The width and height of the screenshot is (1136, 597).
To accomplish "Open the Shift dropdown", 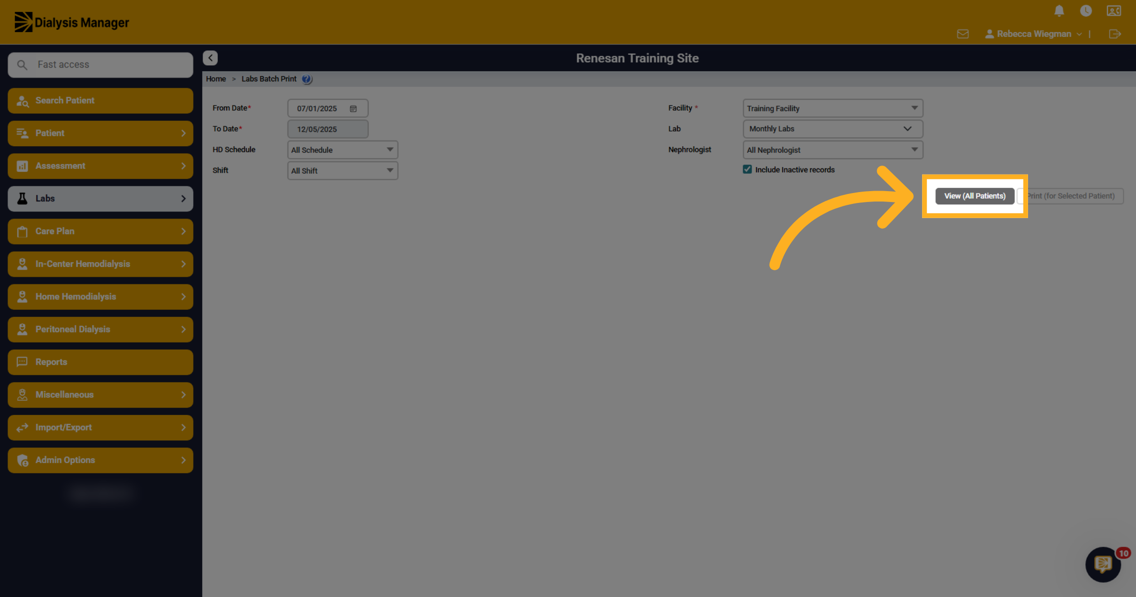I will [343, 171].
